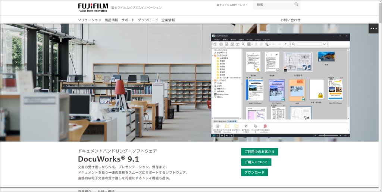The width and height of the screenshot is (382, 192).
Task: Select the locked 封筒（契約書） thumbnail
Action: coord(317,89)
